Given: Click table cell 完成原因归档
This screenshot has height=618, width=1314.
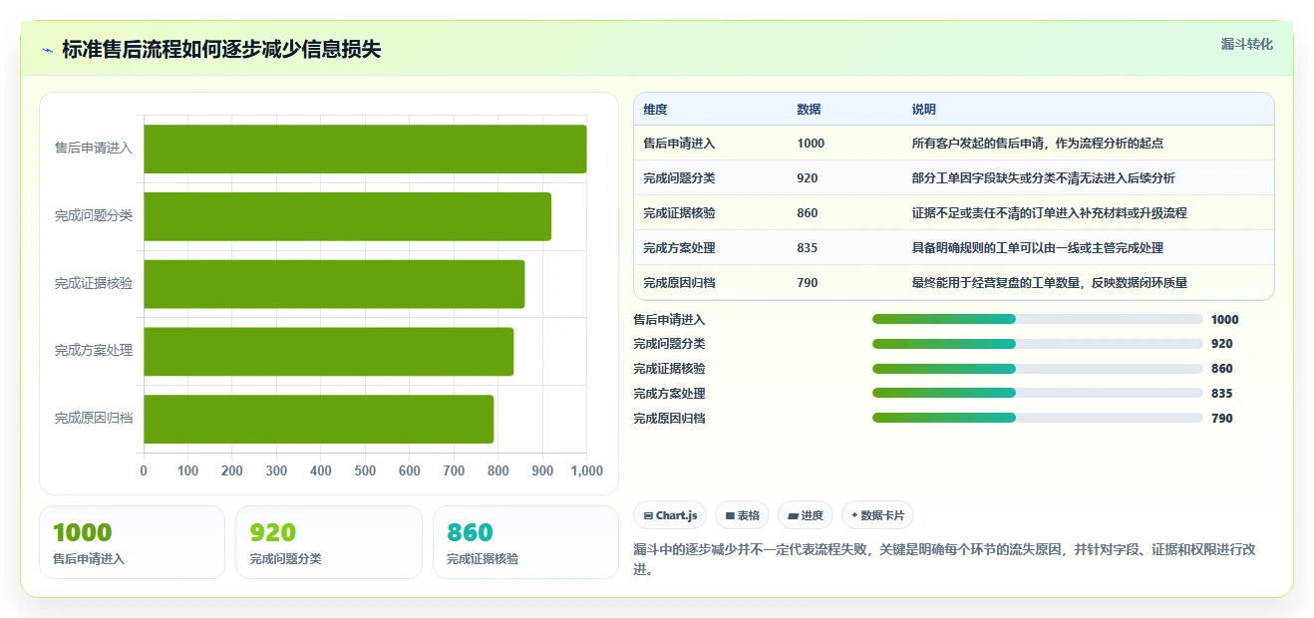Looking at the screenshot, I should tap(679, 283).
